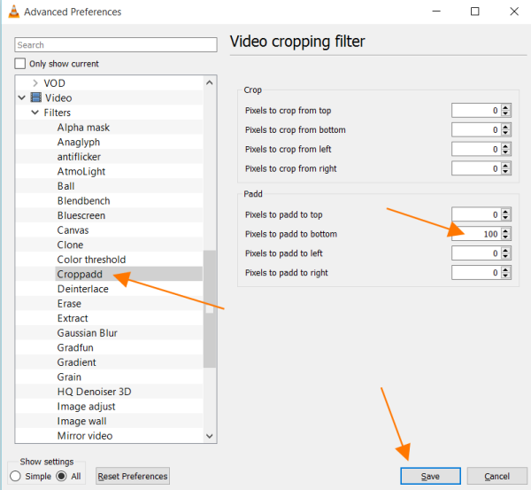Viewport: 531px width, 490px height.
Task: Decrease Pixels to crop from bottom value
Action: point(505,133)
